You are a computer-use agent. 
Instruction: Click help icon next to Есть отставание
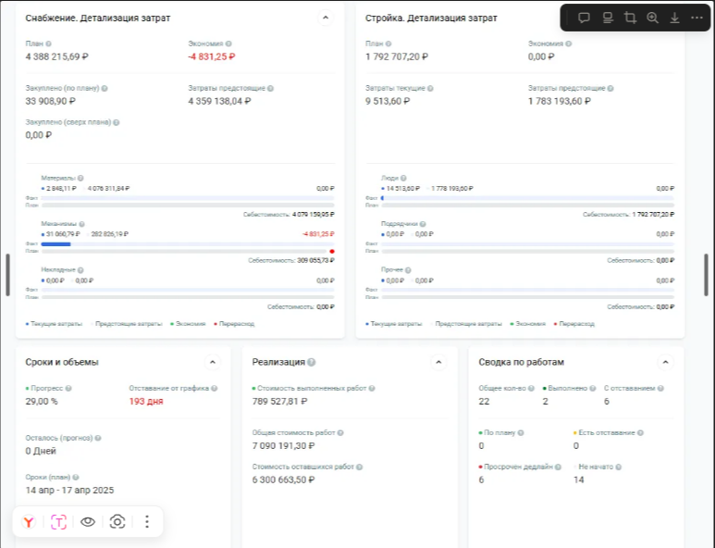tap(640, 432)
